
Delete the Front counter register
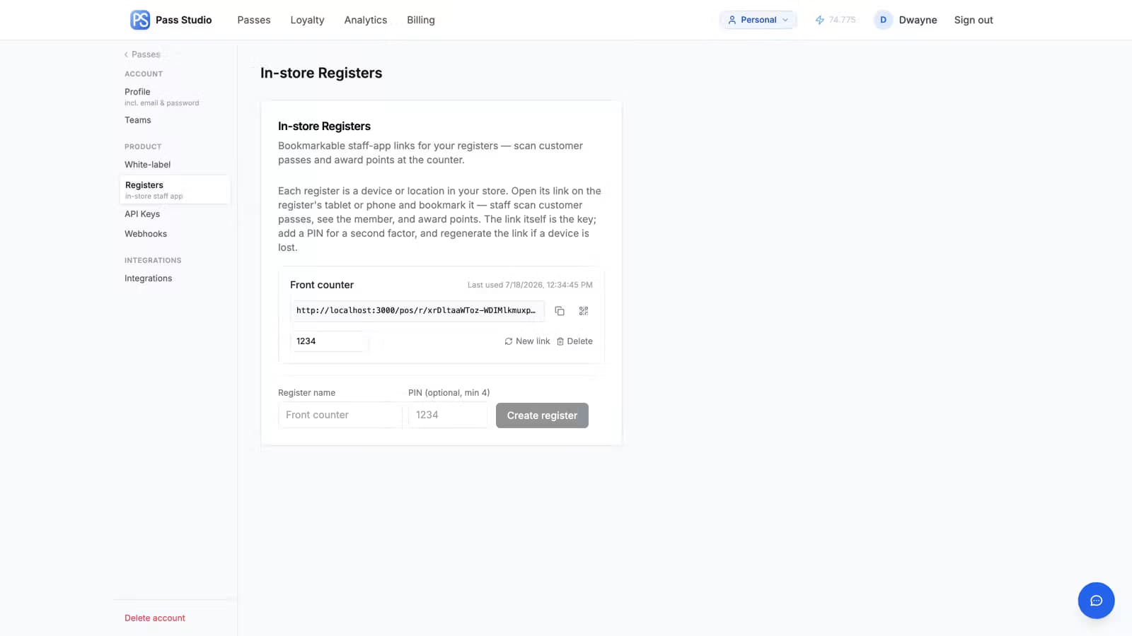tap(574, 341)
